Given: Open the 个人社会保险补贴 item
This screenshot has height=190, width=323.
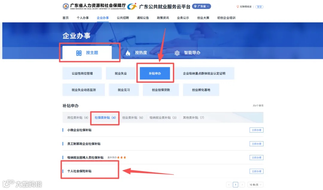Looking at the screenshot, I should click(79, 171).
